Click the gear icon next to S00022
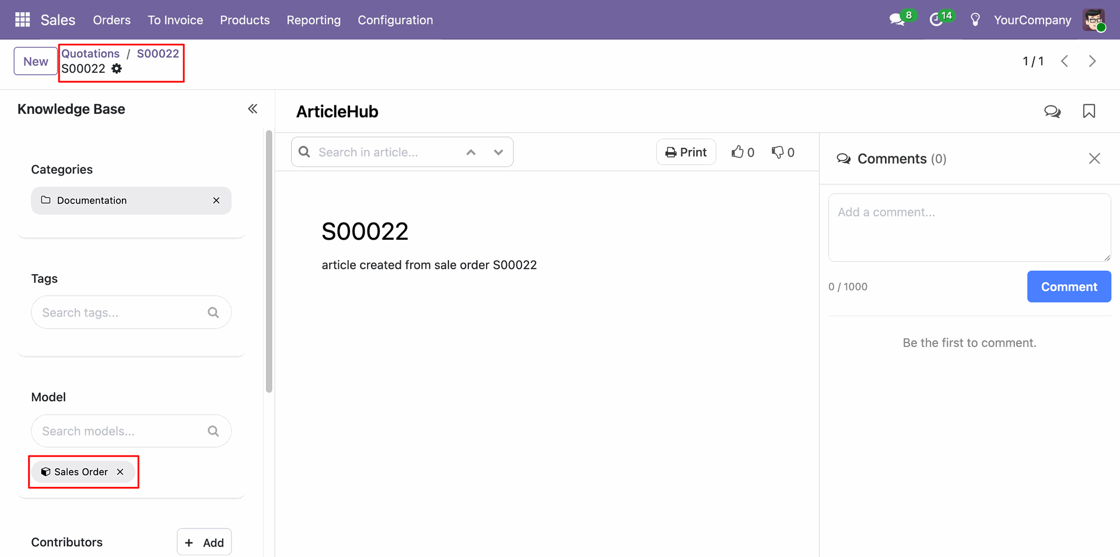Viewport: 1120px width, 557px height. [117, 69]
